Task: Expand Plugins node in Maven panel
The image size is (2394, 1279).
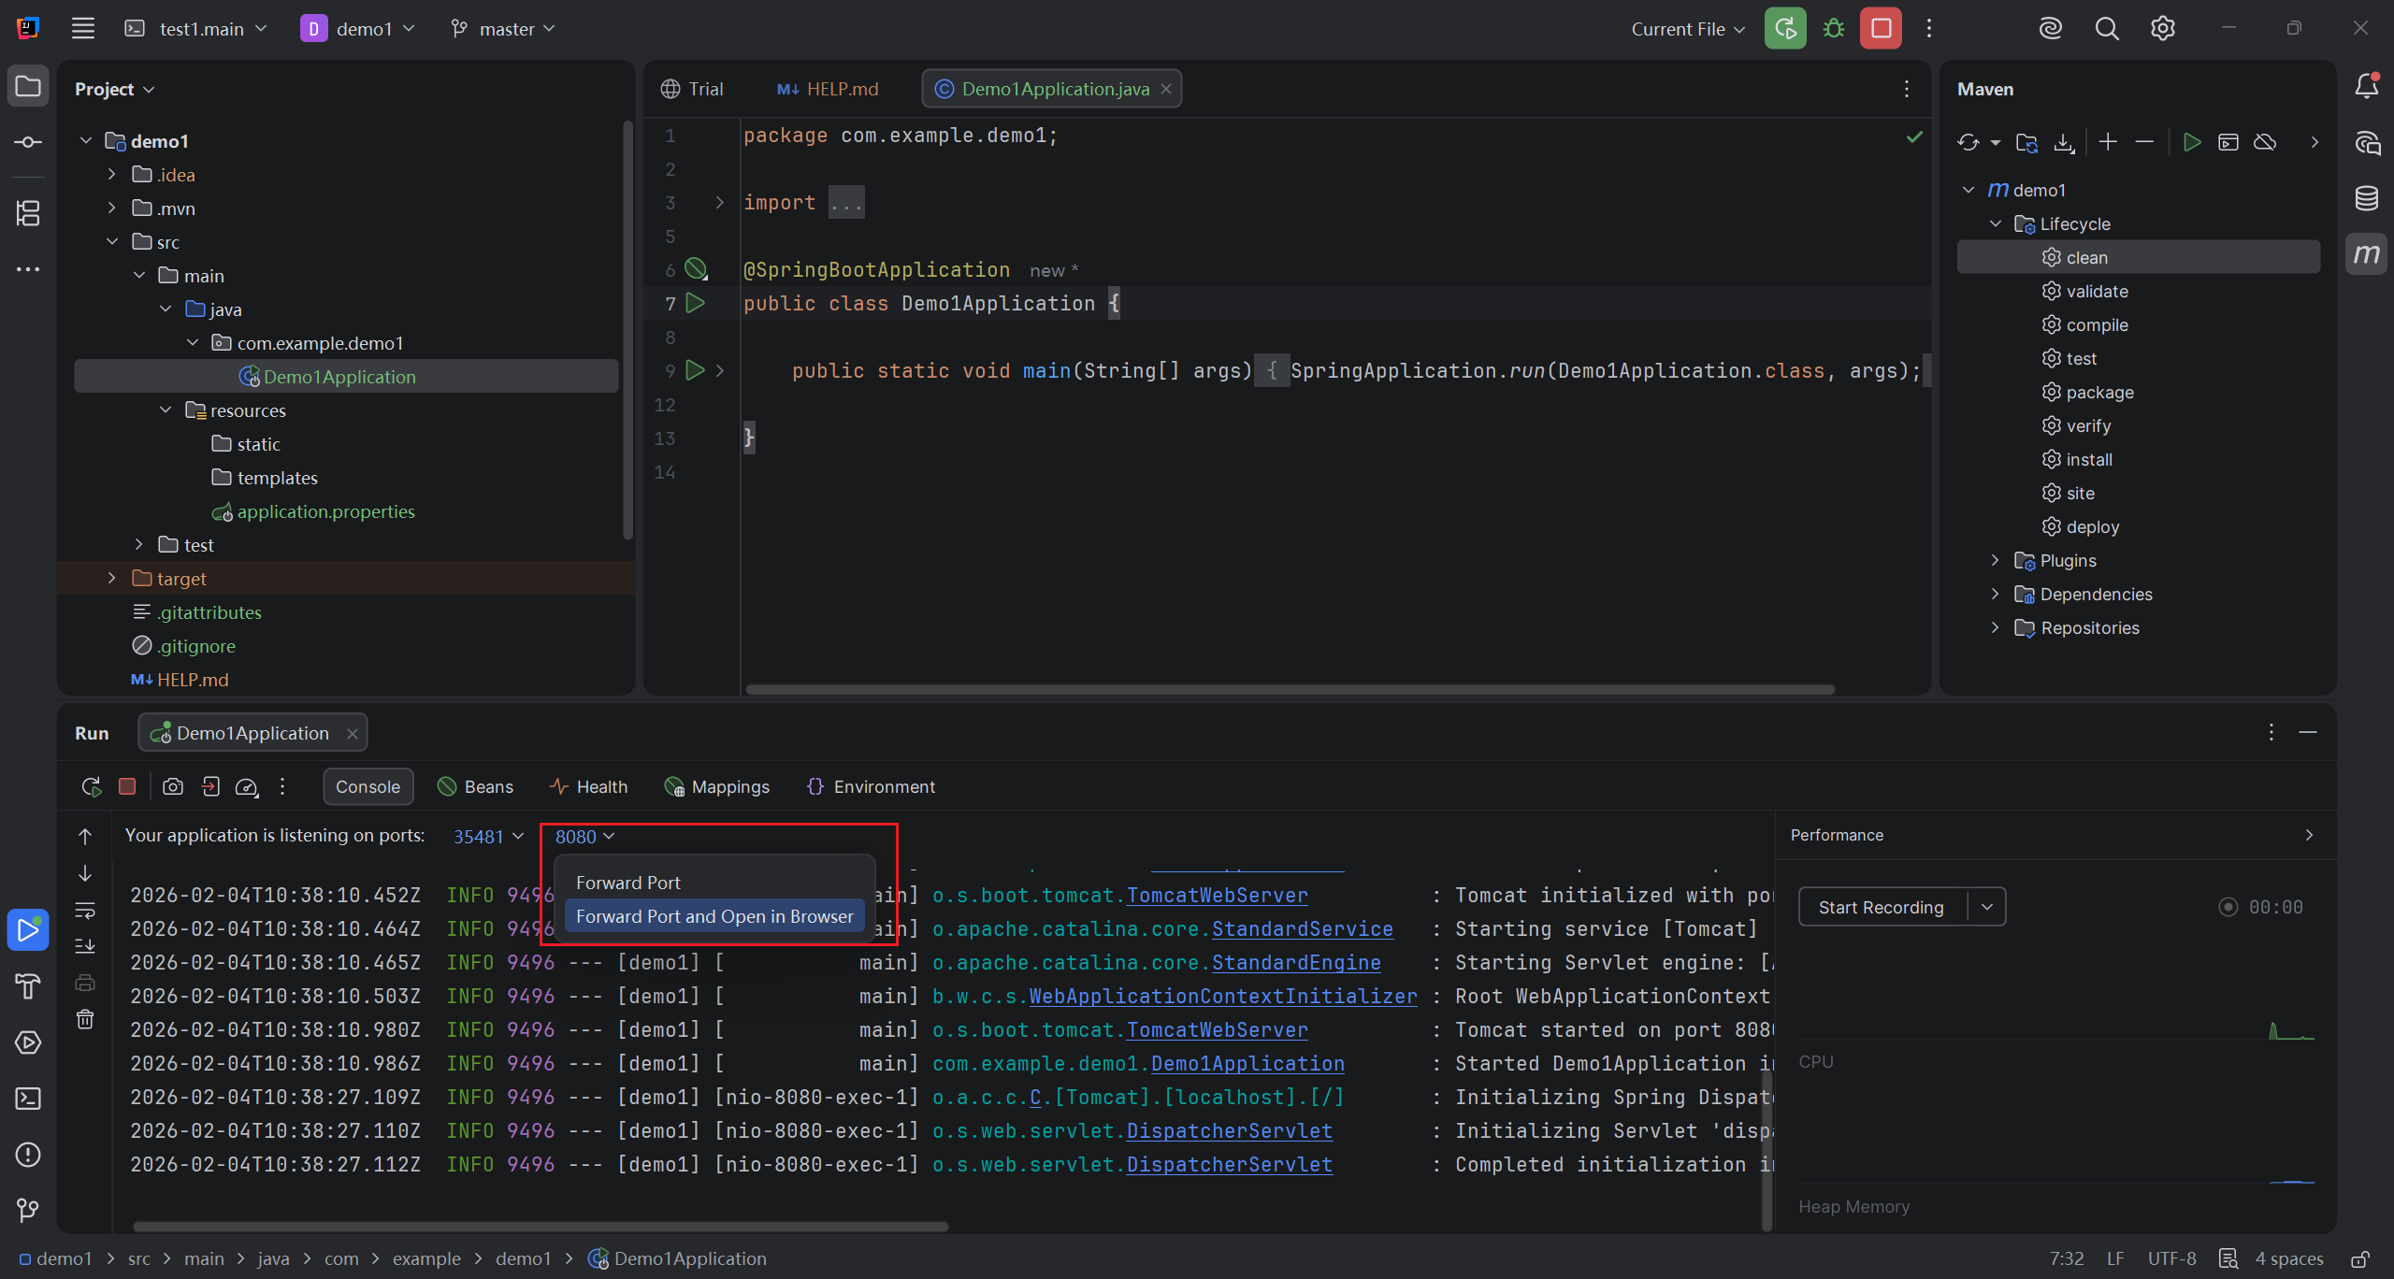Action: pos(1995,561)
